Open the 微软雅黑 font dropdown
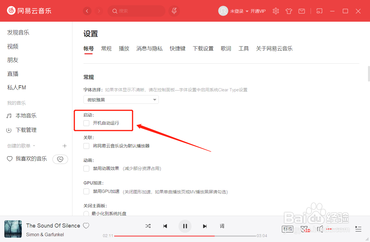 pyautogui.click(x=121, y=99)
